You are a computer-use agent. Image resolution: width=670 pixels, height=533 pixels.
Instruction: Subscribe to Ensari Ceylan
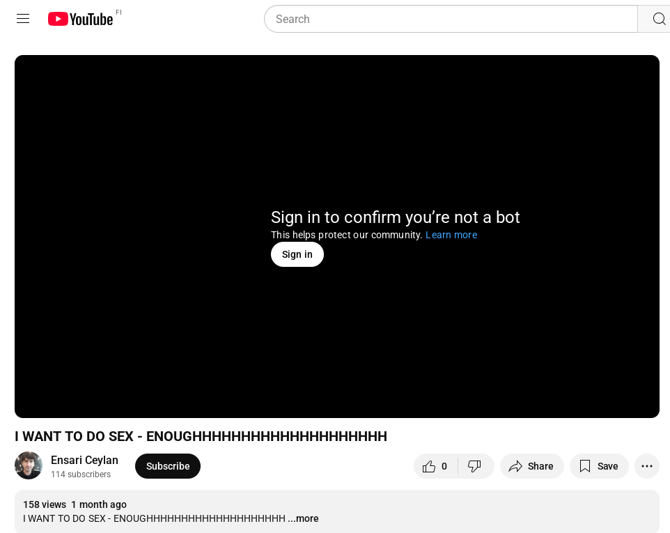tap(167, 466)
